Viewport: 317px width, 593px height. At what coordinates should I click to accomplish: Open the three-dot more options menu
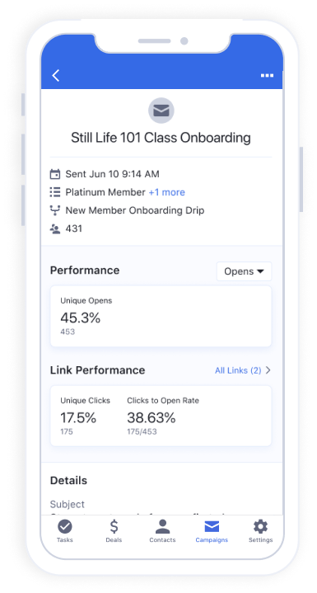click(267, 76)
